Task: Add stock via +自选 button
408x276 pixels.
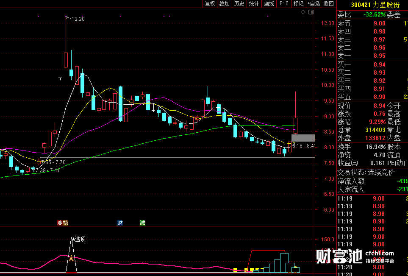Action: pyautogui.click(x=314, y=3)
